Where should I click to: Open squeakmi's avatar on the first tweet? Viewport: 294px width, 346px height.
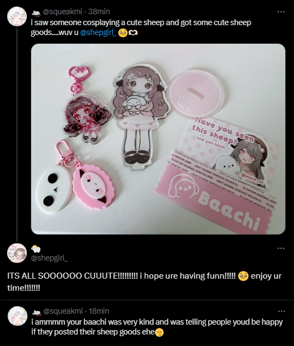(17, 16)
